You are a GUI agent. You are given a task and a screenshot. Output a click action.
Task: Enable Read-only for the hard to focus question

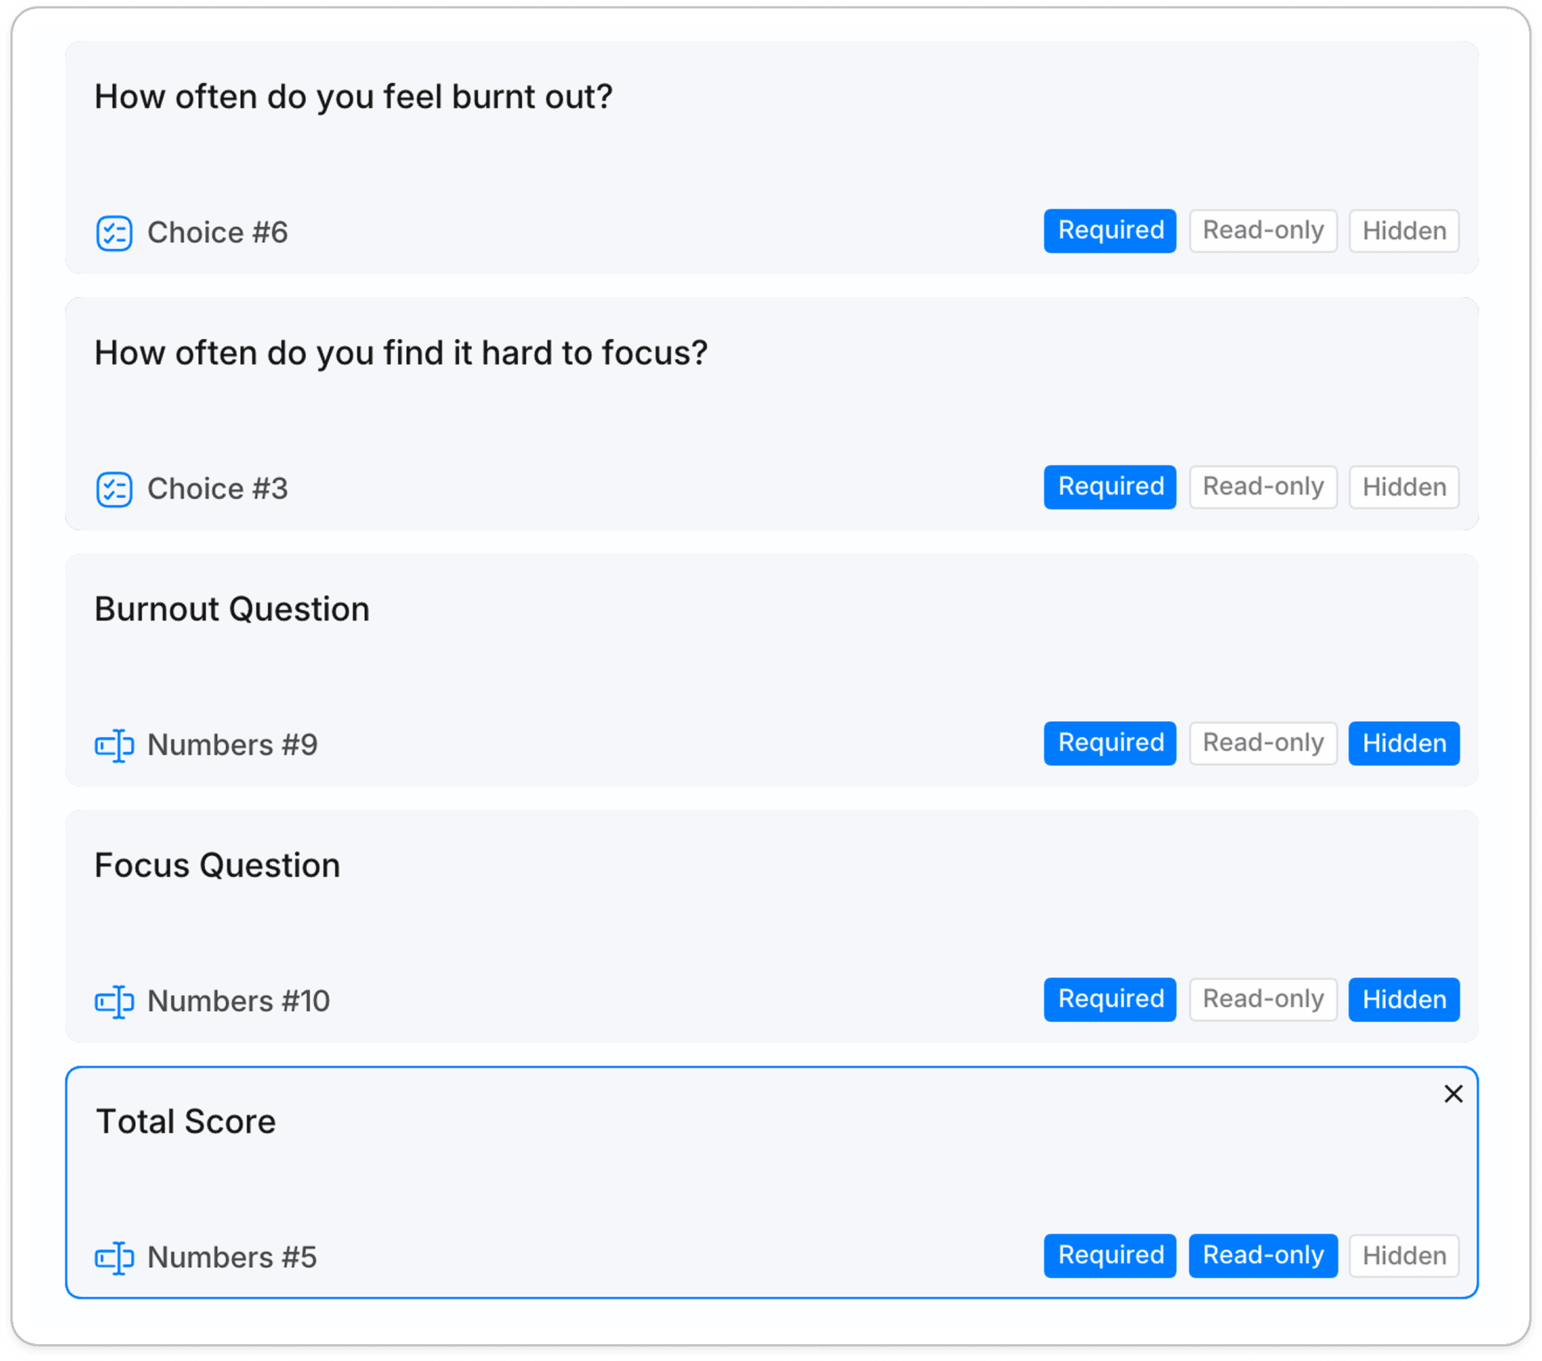(x=1263, y=487)
